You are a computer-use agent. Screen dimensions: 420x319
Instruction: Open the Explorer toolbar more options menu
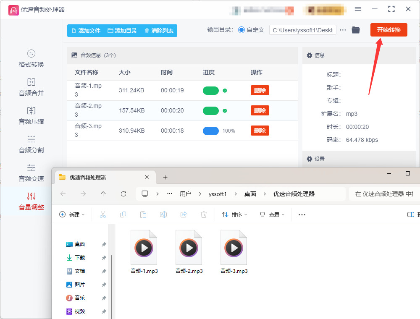302,214
